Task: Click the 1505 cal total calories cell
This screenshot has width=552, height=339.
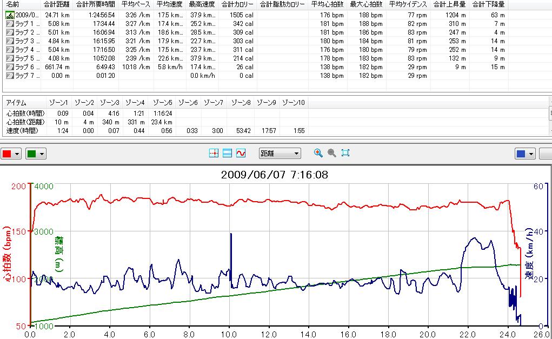Action: coord(242,15)
